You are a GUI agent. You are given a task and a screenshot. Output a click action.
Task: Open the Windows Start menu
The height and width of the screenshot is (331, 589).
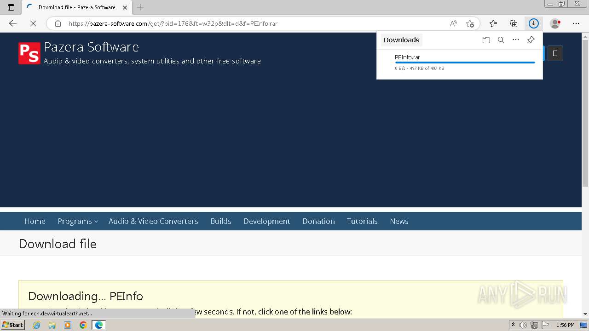tap(12, 325)
